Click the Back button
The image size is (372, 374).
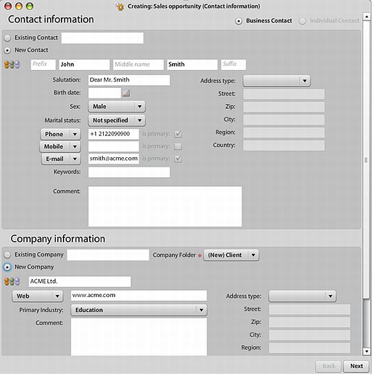point(328,366)
